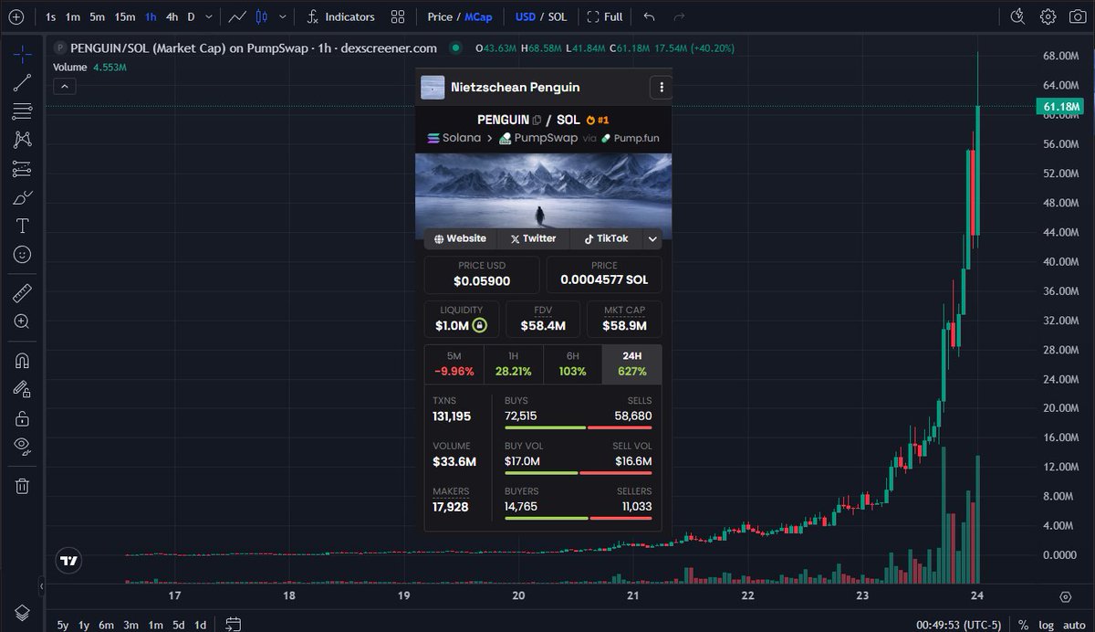This screenshot has height=632, width=1095.
Task: Toggle log scale on price axis
Action: coord(1047,625)
